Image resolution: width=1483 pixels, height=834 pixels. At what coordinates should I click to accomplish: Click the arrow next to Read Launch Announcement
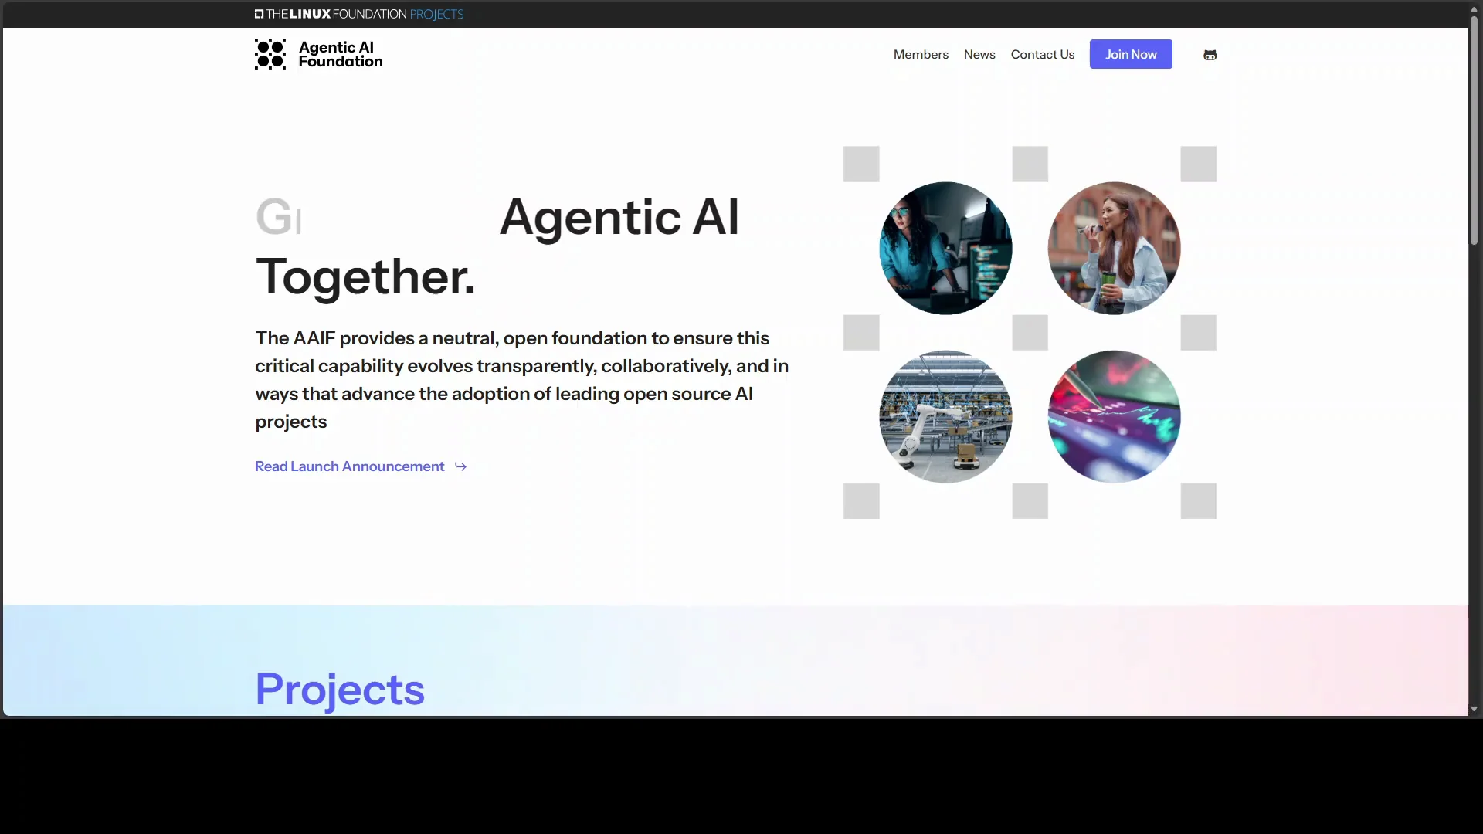(460, 466)
